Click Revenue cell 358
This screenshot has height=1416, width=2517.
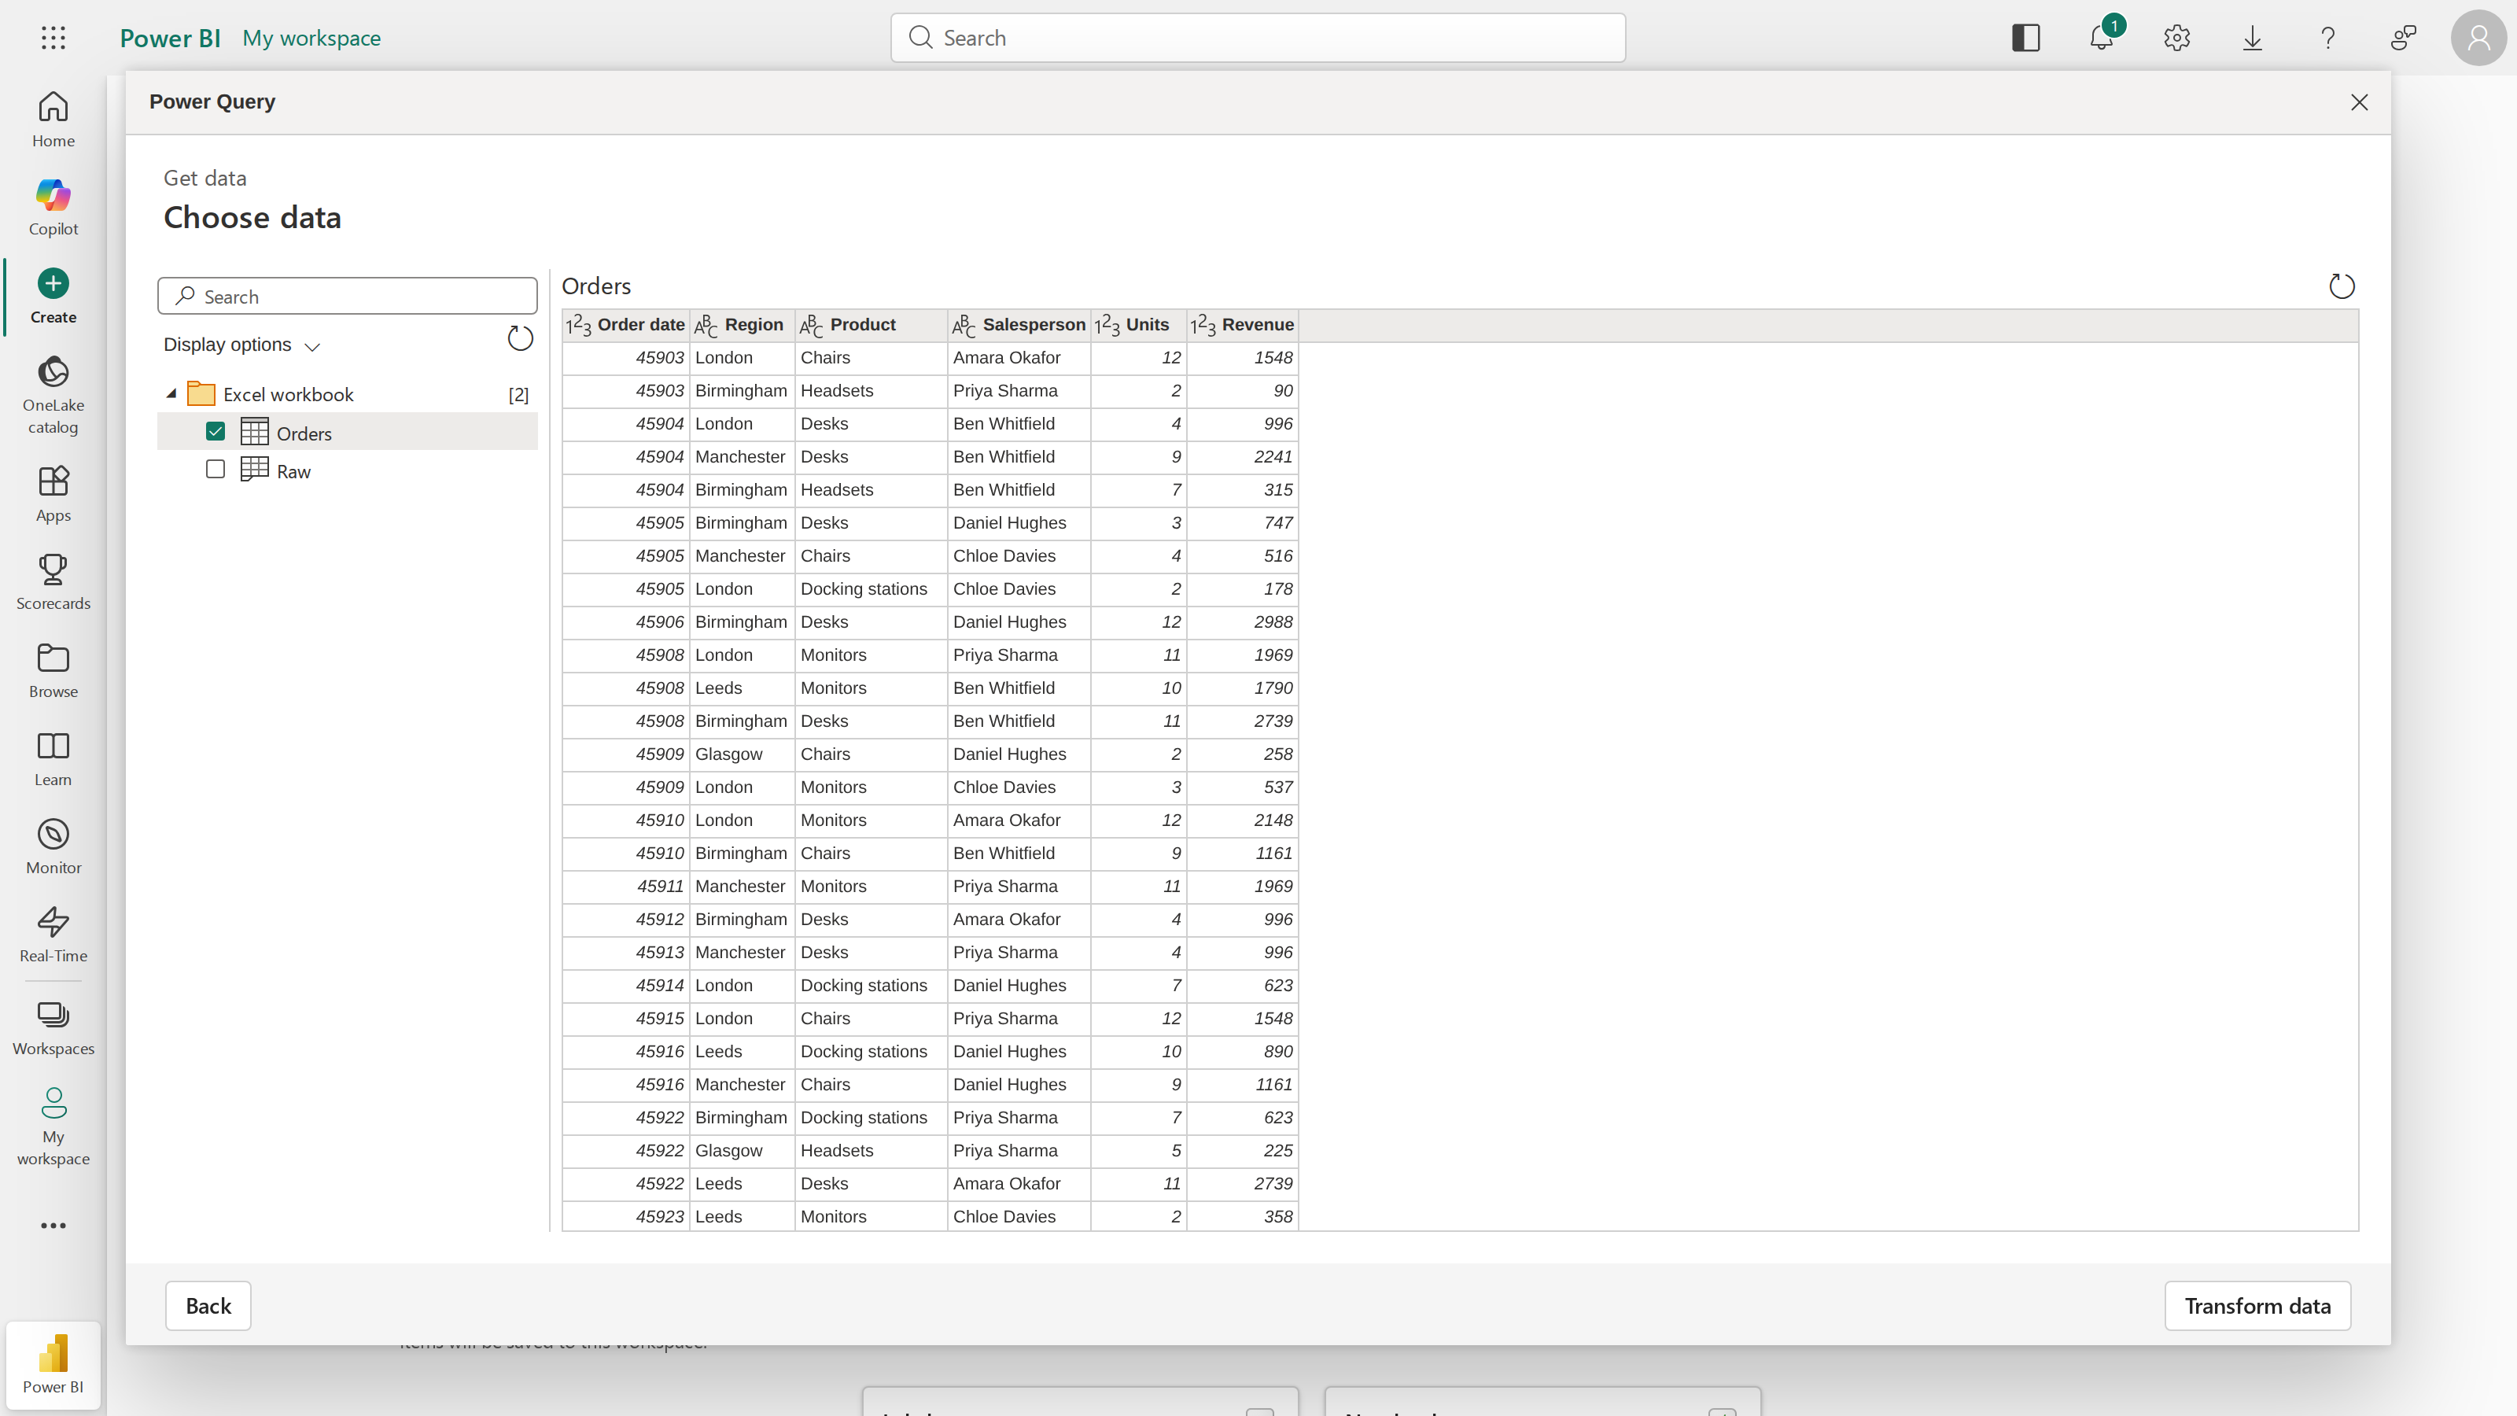coord(1242,1217)
